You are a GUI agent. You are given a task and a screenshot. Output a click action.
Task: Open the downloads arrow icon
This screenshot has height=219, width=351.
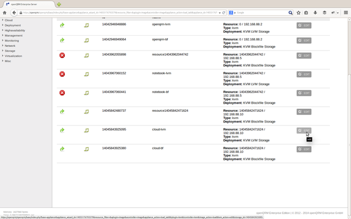coord(315,13)
